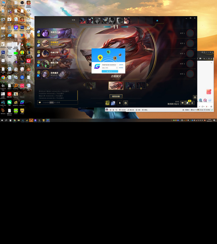Pick the first bench champion portrait next to 可用

point(82,20)
